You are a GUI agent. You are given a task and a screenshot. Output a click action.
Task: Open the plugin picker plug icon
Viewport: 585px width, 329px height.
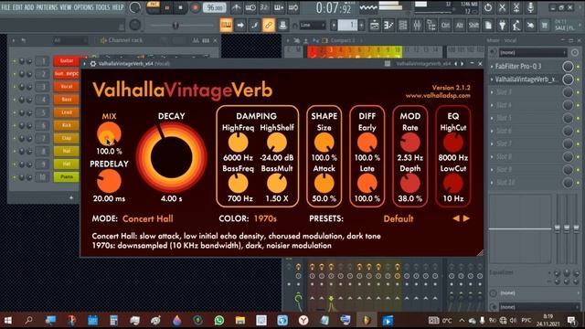click(502, 25)
